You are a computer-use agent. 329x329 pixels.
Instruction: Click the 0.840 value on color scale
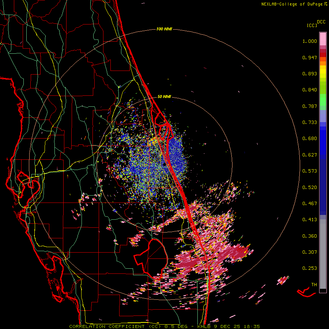[310, 90]
